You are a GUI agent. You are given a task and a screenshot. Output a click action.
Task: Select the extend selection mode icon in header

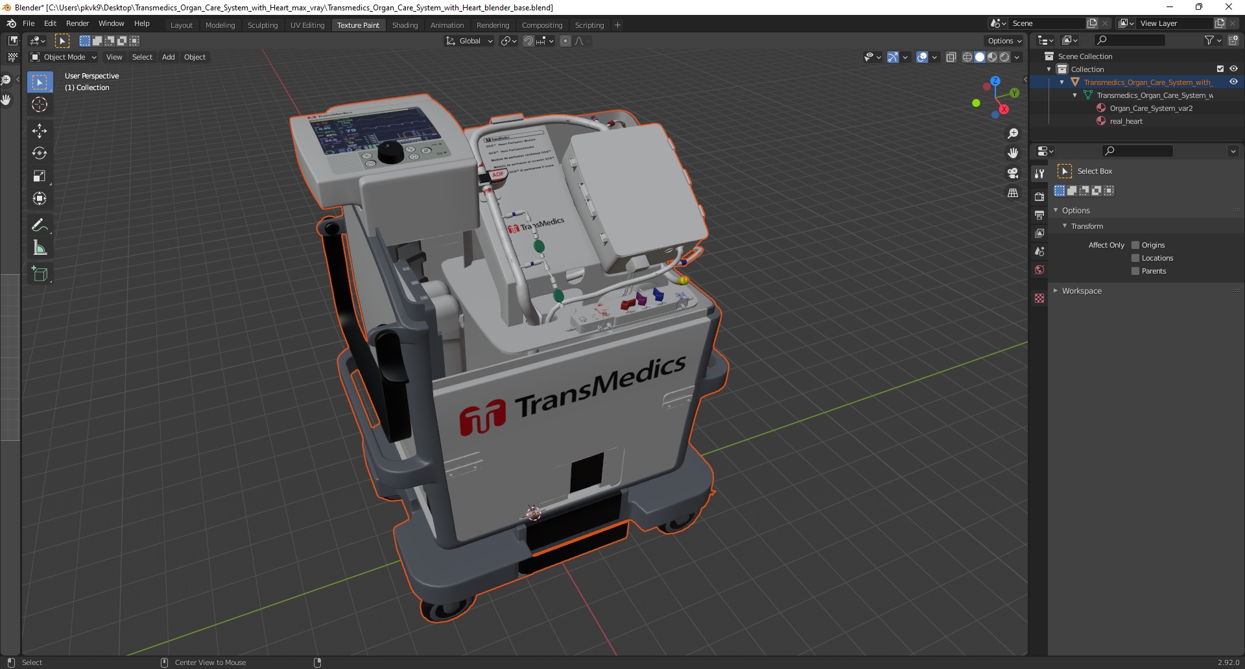pyautogui.click(x=97, y=41)
